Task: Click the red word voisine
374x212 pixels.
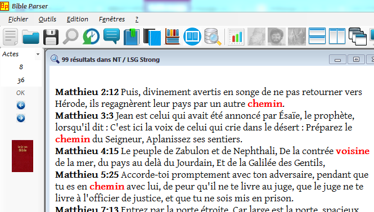Action: pos(353,151)
